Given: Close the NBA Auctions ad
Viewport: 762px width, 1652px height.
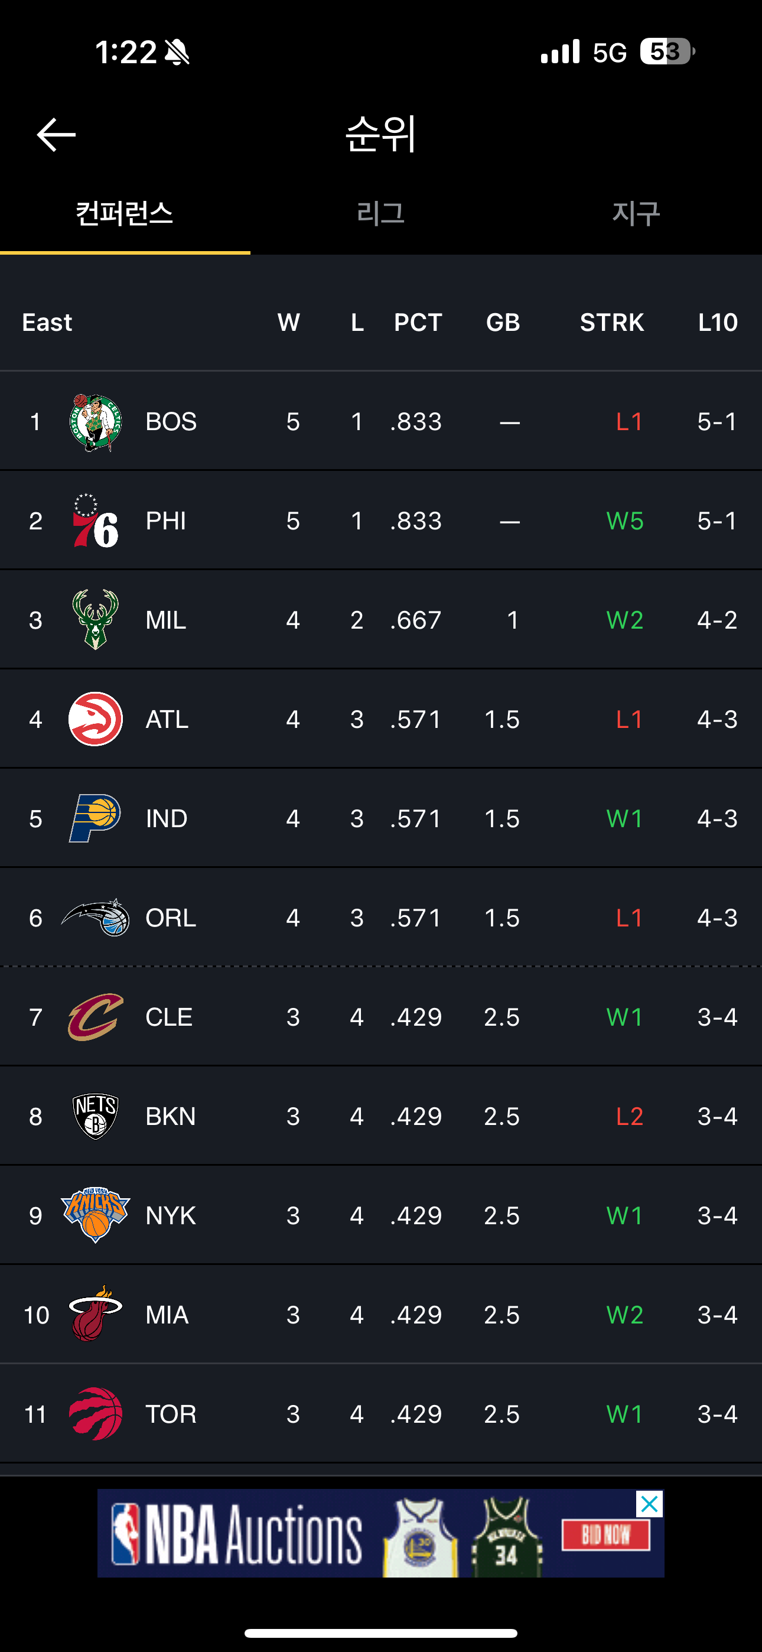Looking at the screenshot, I should tap(649, 1504).
